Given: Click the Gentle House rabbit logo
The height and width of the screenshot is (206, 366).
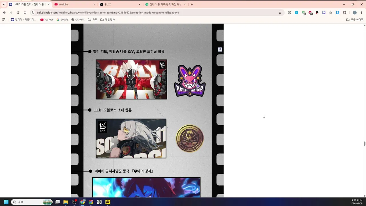Looking at the screenshot, I should coord(190,80).
